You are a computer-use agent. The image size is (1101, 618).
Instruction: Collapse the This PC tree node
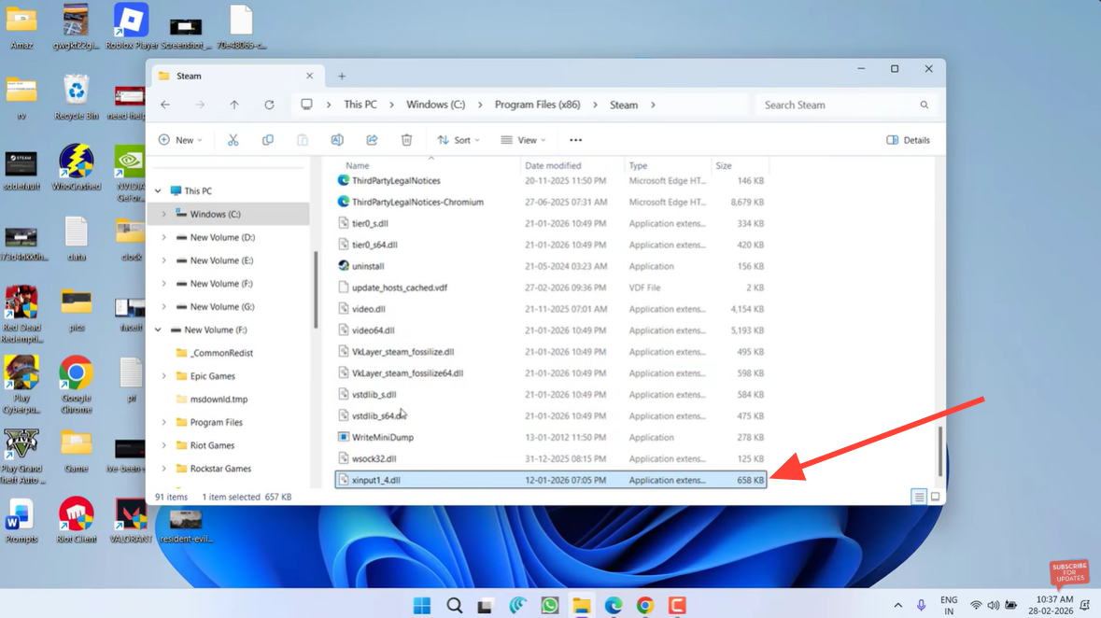tap(158, 191)
